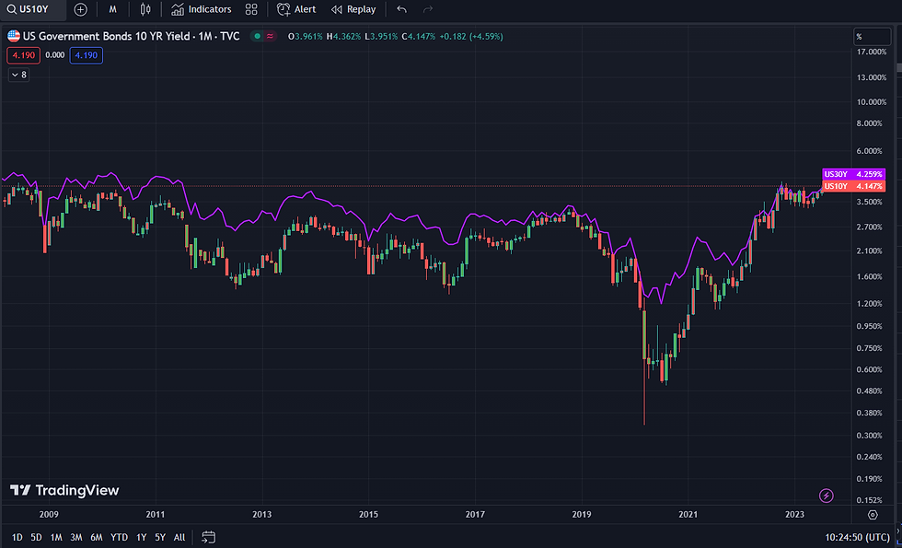Open the Indicators panel
The image size is (902, 548).
tap(202, 9)
